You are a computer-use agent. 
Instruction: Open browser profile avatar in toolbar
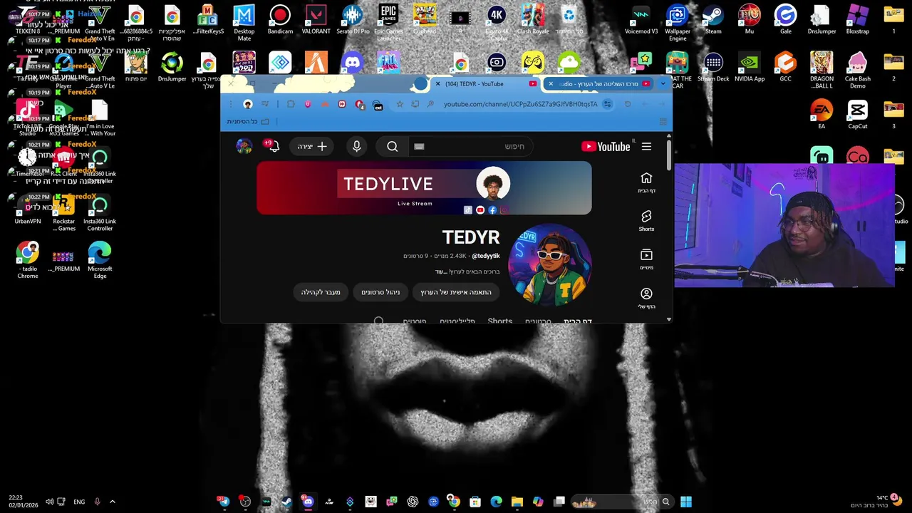248,104
